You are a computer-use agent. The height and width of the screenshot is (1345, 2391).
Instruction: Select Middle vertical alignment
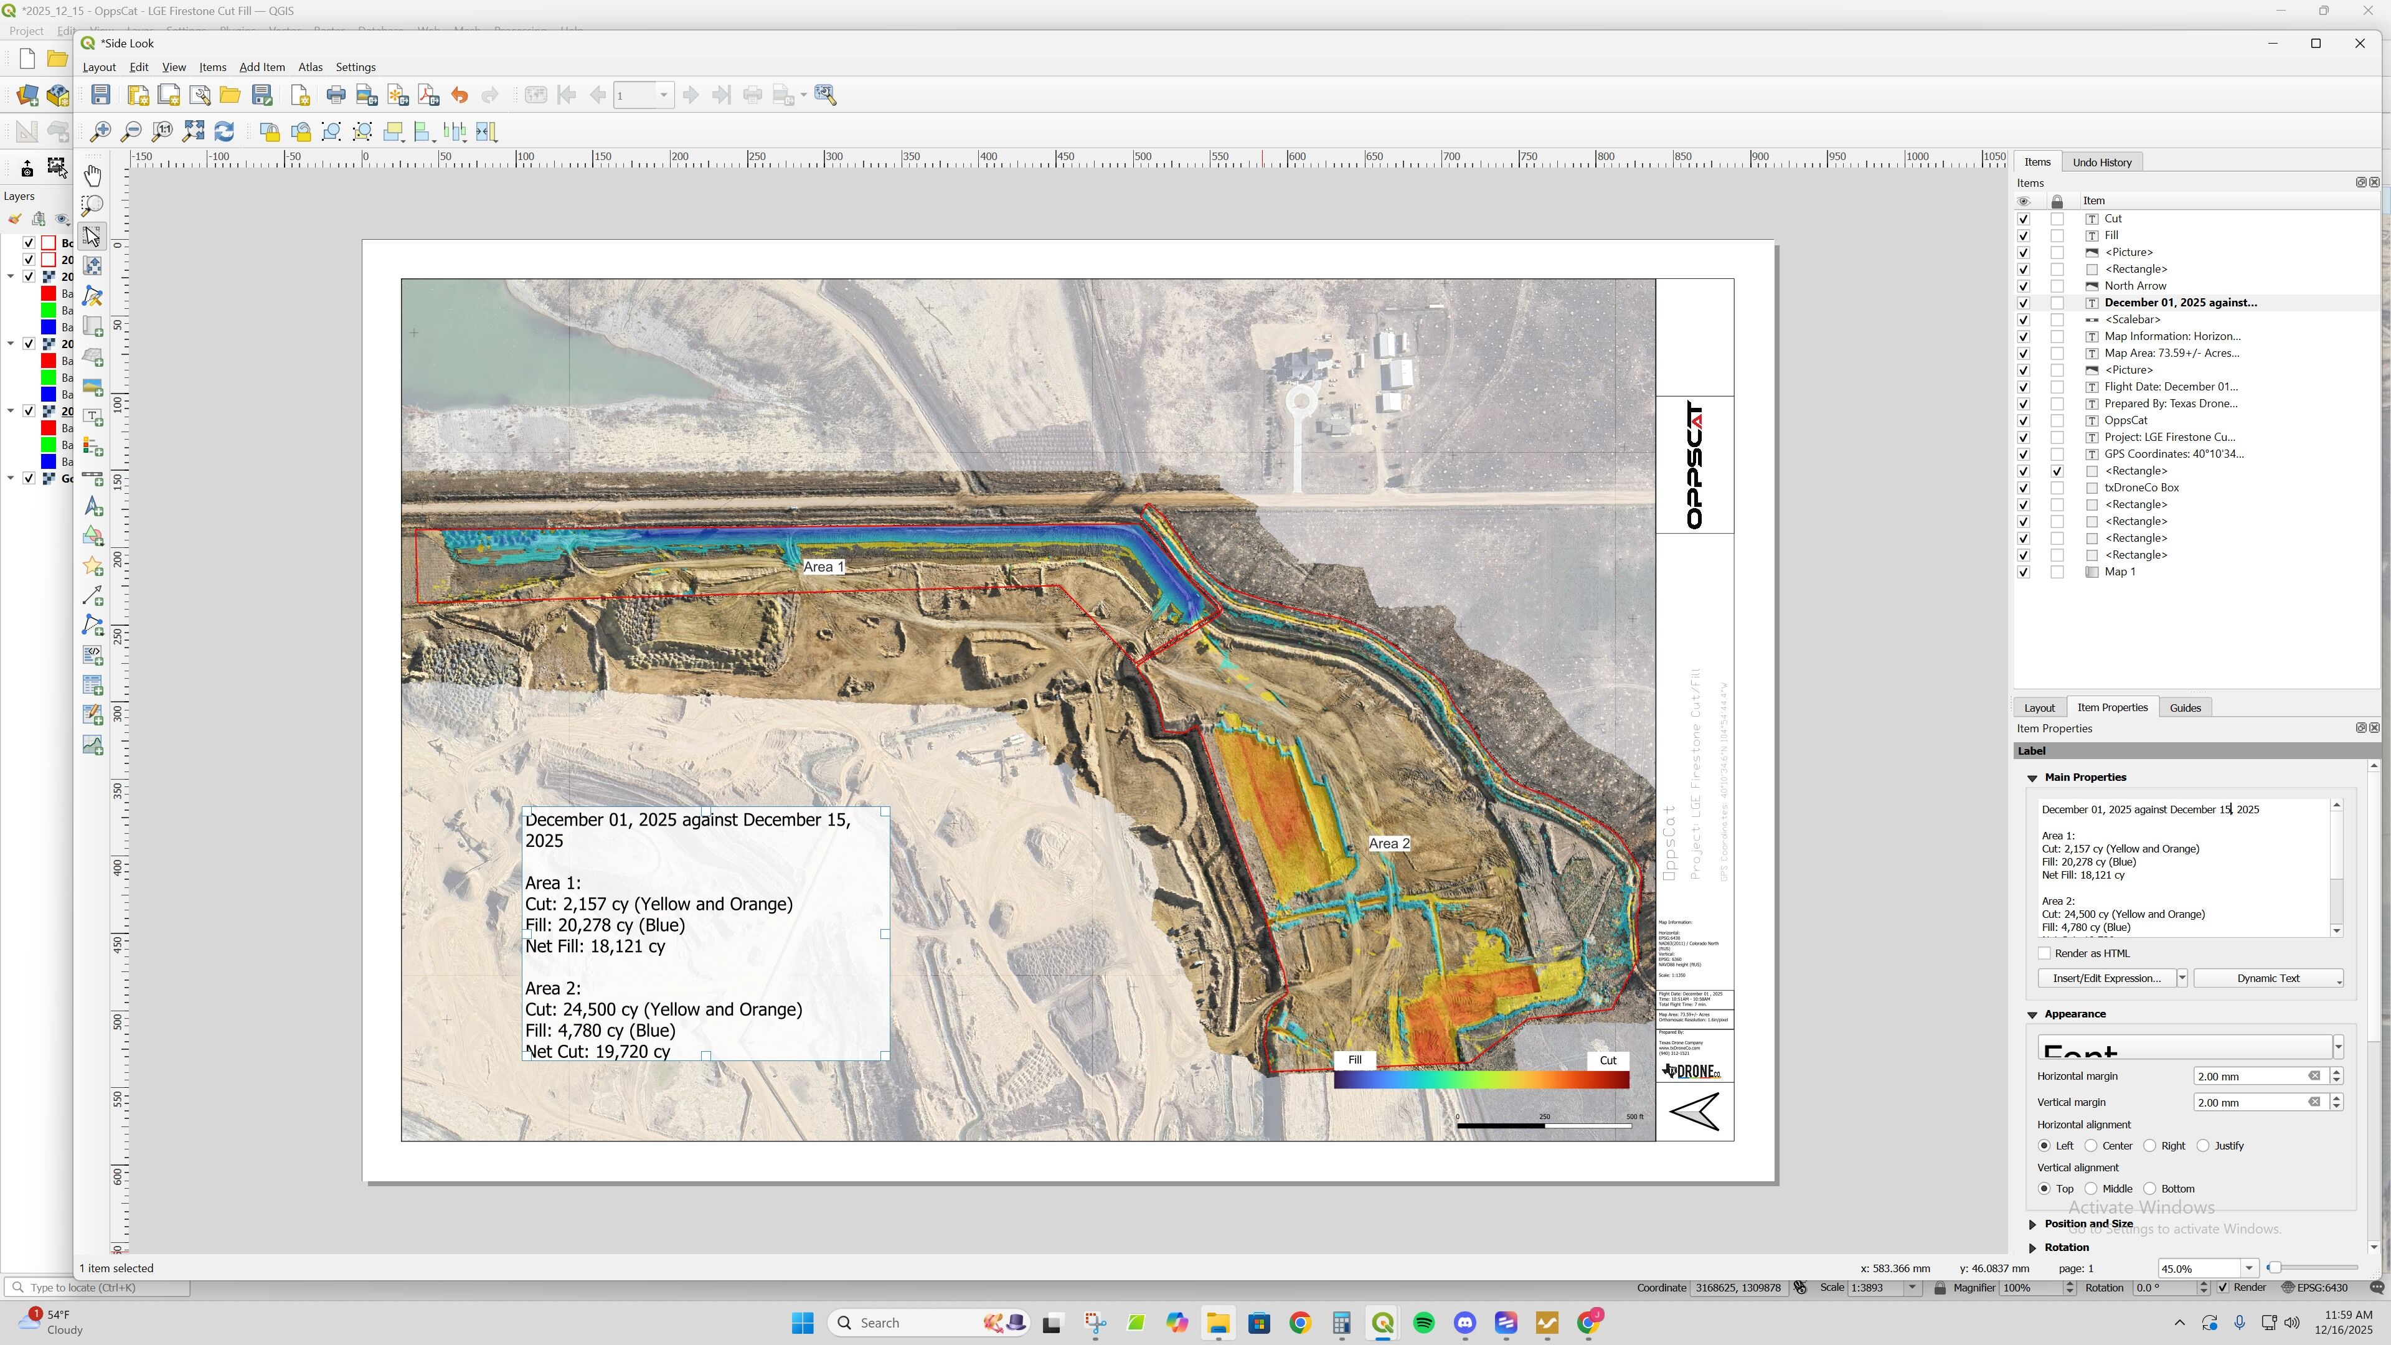(x=2092, y=1189)
